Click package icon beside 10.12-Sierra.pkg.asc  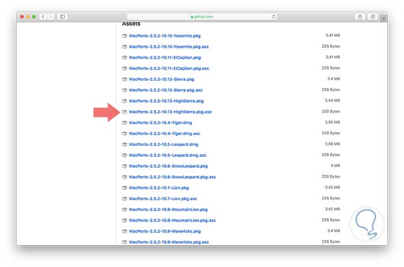click(125, 90)
